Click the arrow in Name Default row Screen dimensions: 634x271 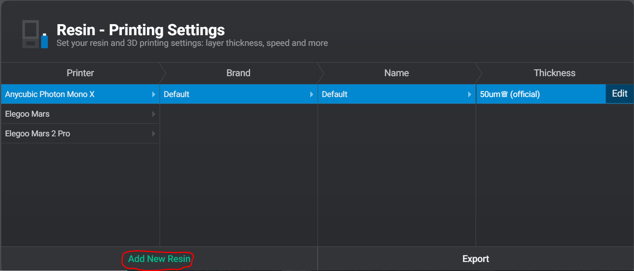pos(469,94)
